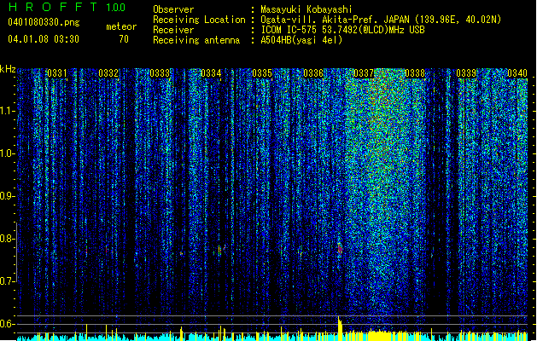The height and width of the screenshot is (341, 537).
Task: Click the 0331 time marker
Action: pos(57,73)
